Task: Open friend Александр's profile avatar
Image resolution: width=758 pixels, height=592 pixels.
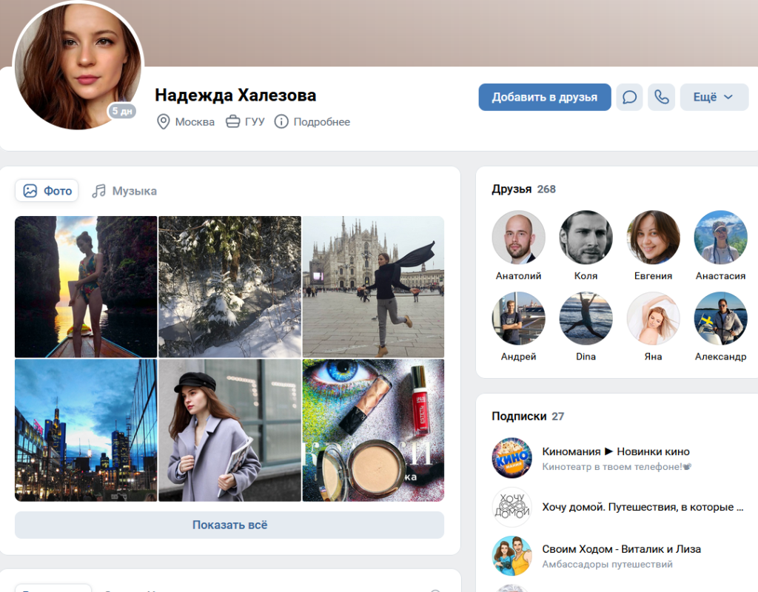Action: pos(720,318)
